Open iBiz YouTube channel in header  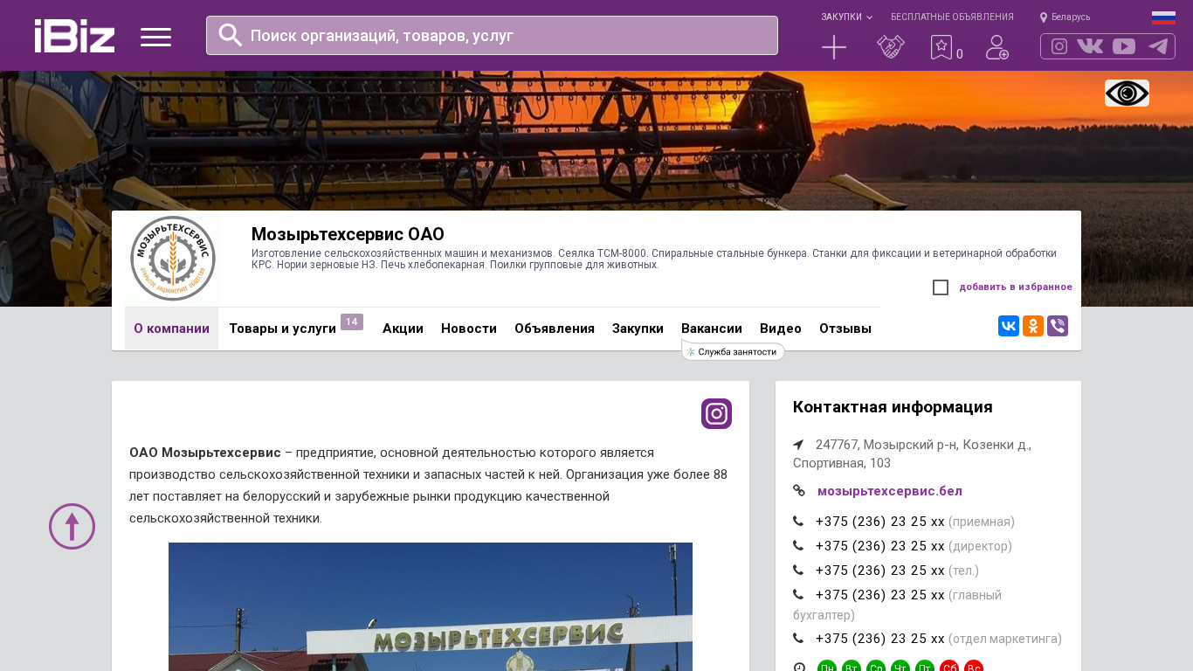1124,46
